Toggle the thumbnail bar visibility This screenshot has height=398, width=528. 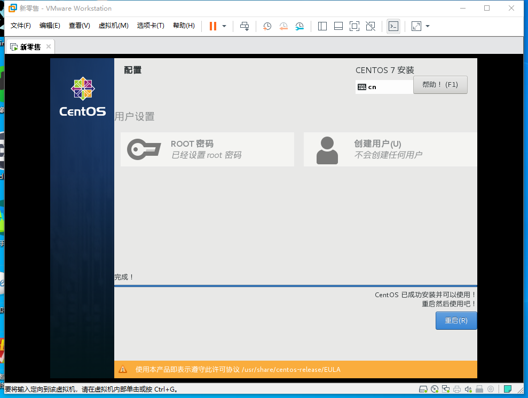pyautogui.click(x=338, y=26)
